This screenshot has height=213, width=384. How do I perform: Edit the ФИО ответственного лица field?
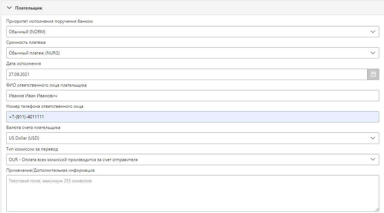(193, 96)
